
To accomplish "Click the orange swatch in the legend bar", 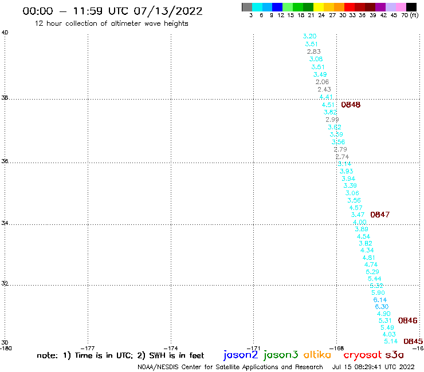I will [339, 7].
